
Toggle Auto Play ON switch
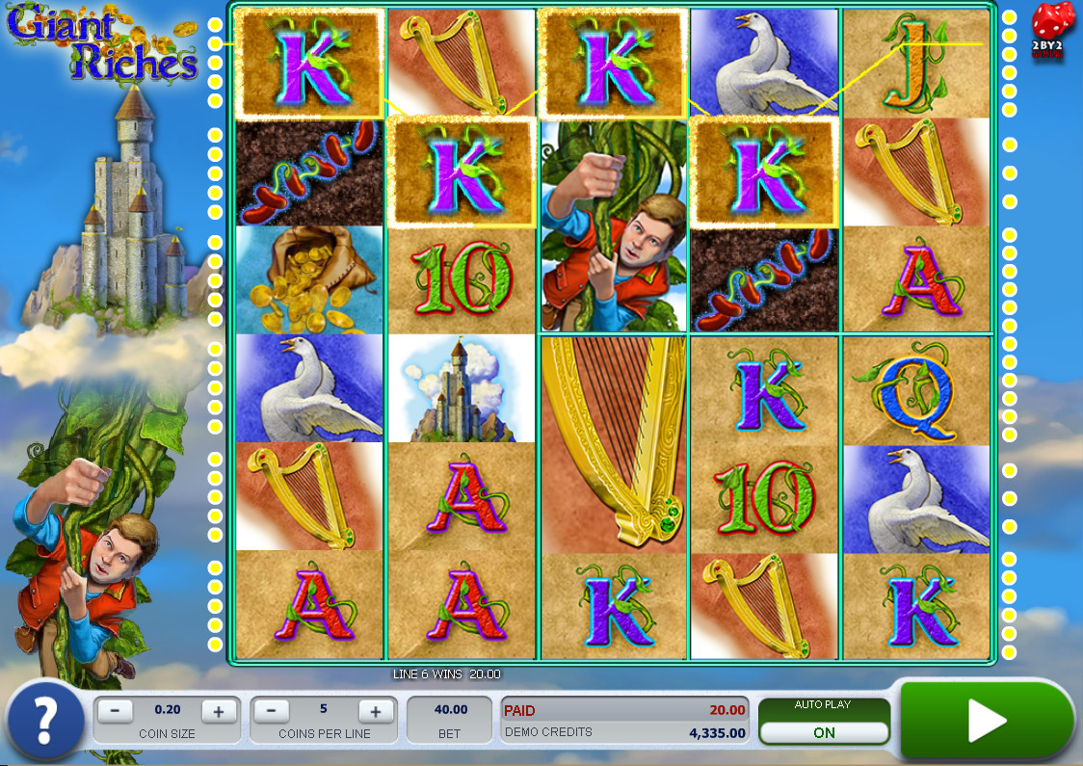pyautogui.click(x=824, y=732)
